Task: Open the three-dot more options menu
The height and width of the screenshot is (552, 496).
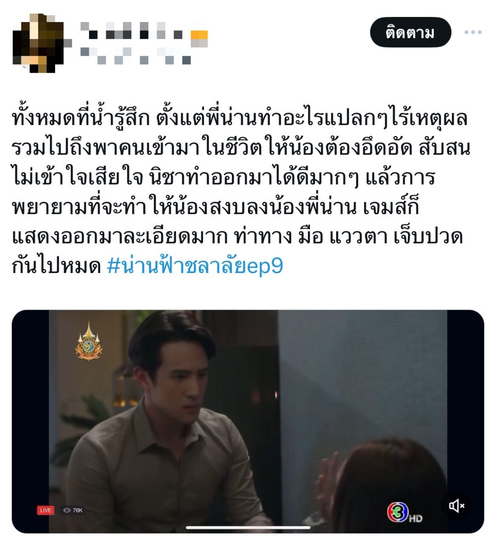Action: tap(473, 33)
